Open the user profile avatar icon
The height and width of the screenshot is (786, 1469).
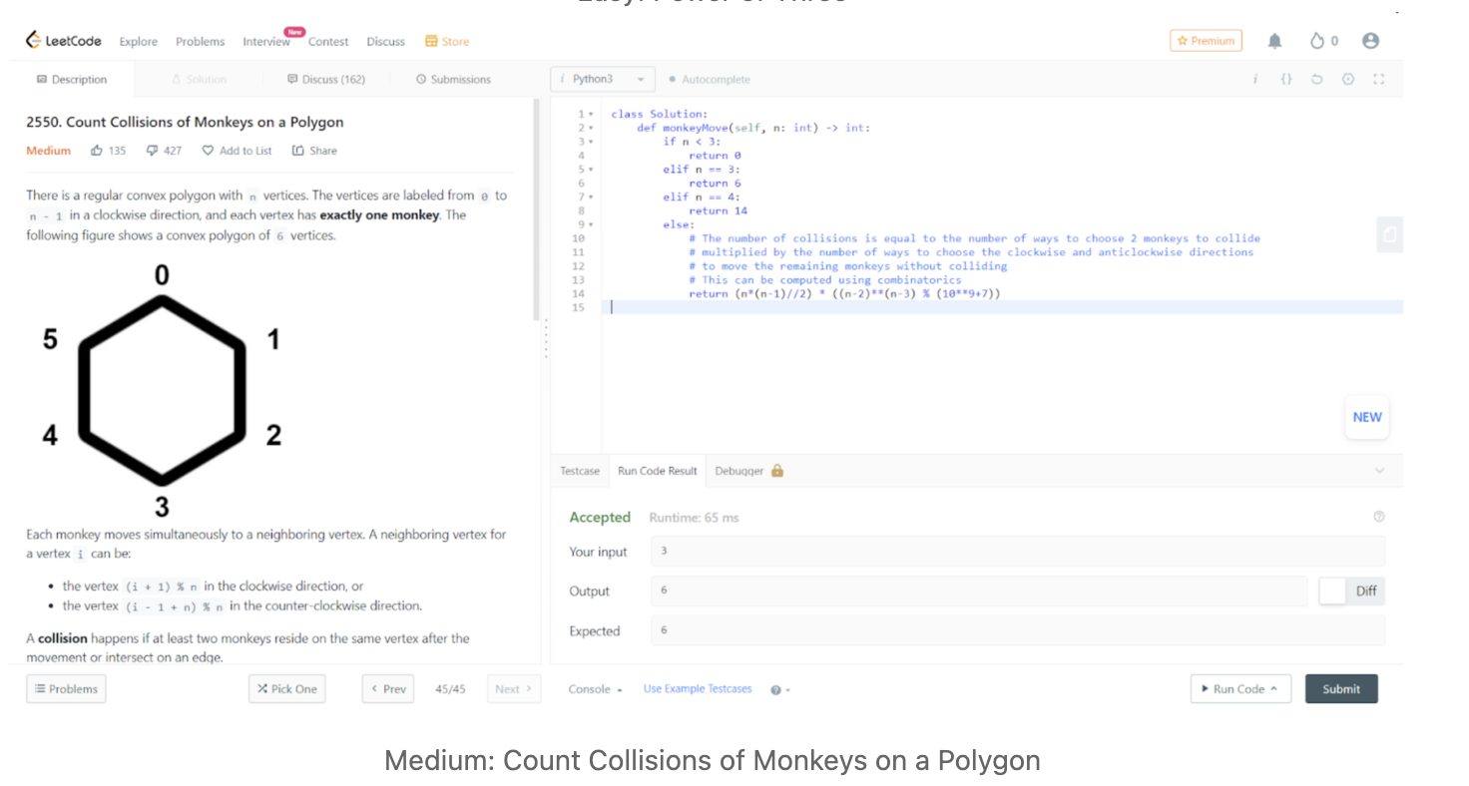pos(1370,41)
